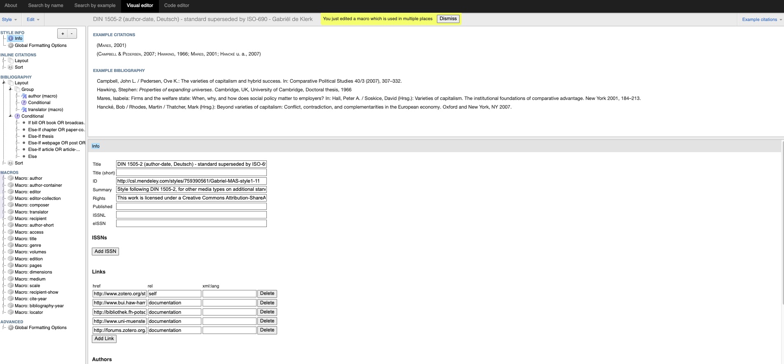The image size is (784, 364).
Task: Click the Advanced Global Formatting Options gear icon
Action: click(11, 328)
